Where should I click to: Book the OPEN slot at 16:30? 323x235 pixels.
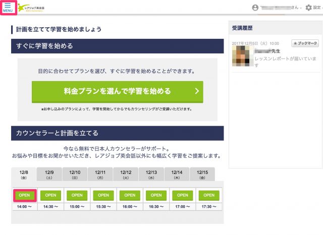point(156,195)
